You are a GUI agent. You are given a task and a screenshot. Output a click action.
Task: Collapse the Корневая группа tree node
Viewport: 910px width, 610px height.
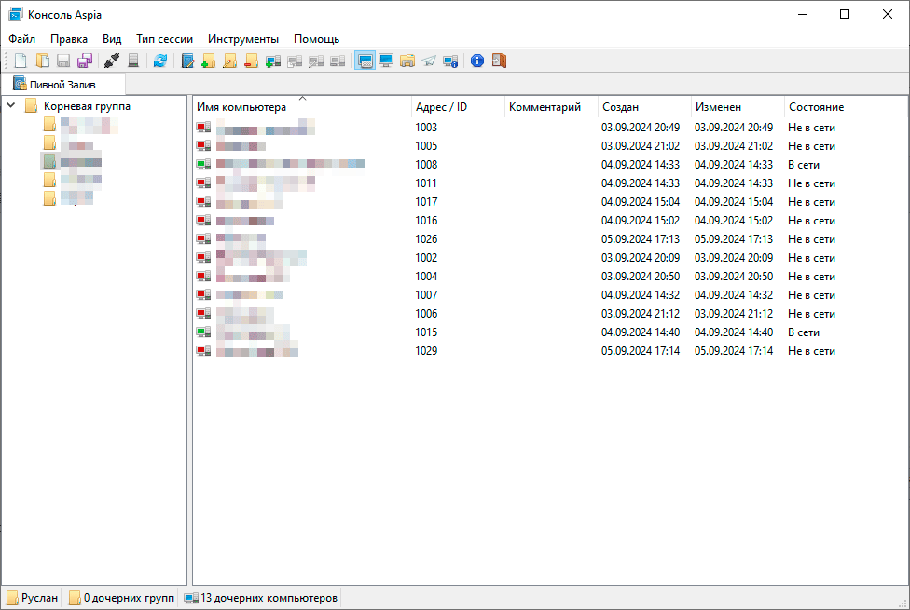[11, 106]
